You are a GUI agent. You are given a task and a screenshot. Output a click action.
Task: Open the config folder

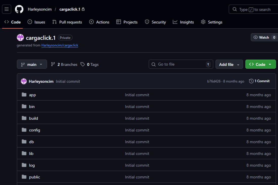(35, 130)
